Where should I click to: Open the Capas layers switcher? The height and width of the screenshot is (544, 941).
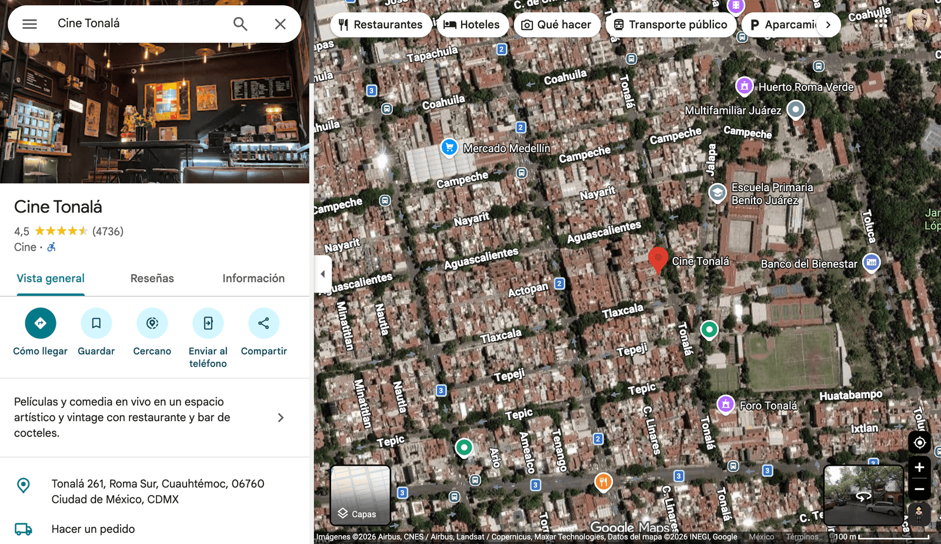[361, 495]
